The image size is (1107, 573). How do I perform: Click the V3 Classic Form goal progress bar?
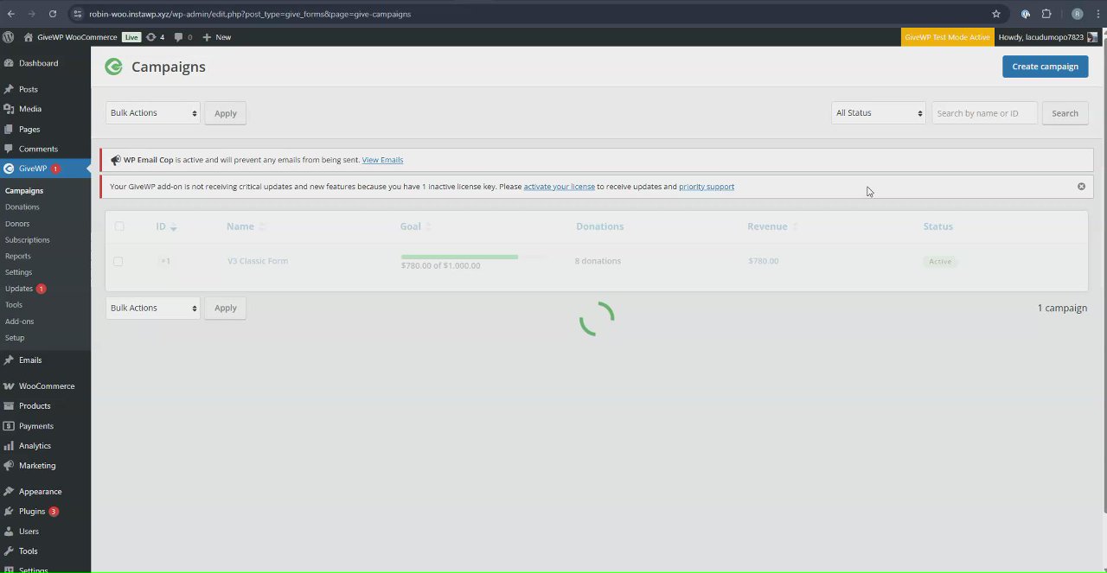pyautogui.click(x=474, y=257)
